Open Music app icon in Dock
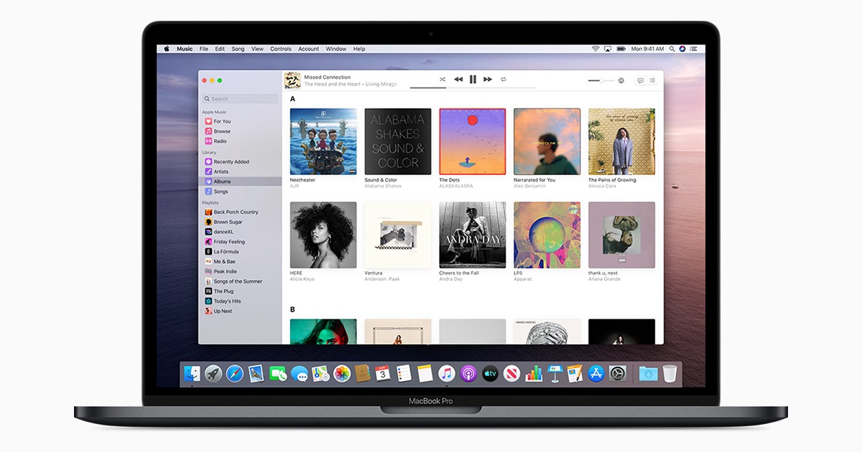Screen dimensions: 862x452 (x=447, y=373)
